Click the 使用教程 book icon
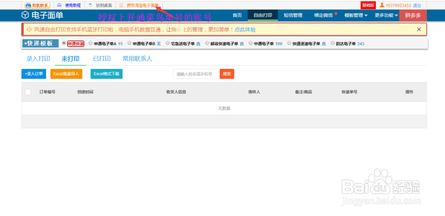Image resolution: width=445 pixels, height=216 pixels. (x=59, y=5)
